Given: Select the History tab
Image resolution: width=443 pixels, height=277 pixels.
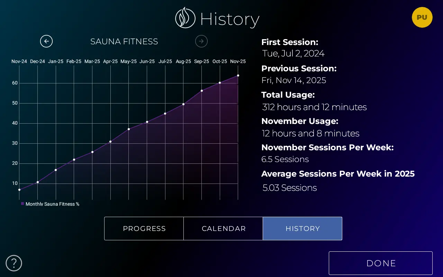Looking at the screenshot, I should click(x=302, y=229).
